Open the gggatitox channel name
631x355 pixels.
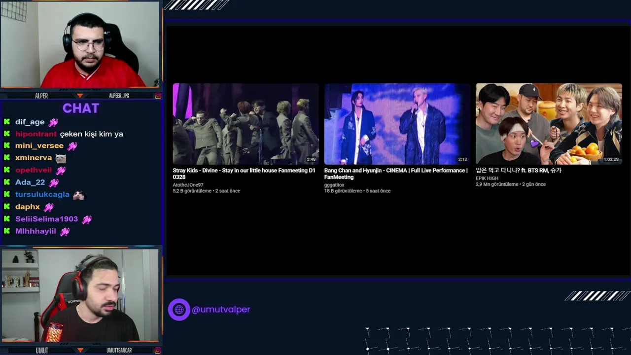click(334, 185)
